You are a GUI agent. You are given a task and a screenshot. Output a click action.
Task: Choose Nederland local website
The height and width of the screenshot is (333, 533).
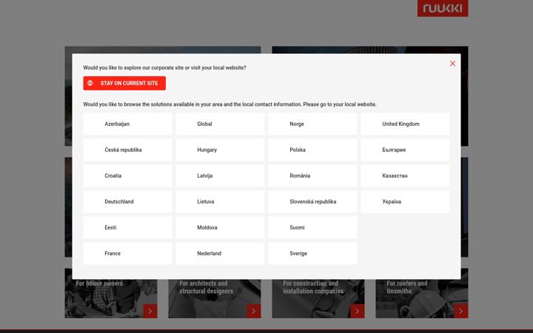tap(220, 254)
